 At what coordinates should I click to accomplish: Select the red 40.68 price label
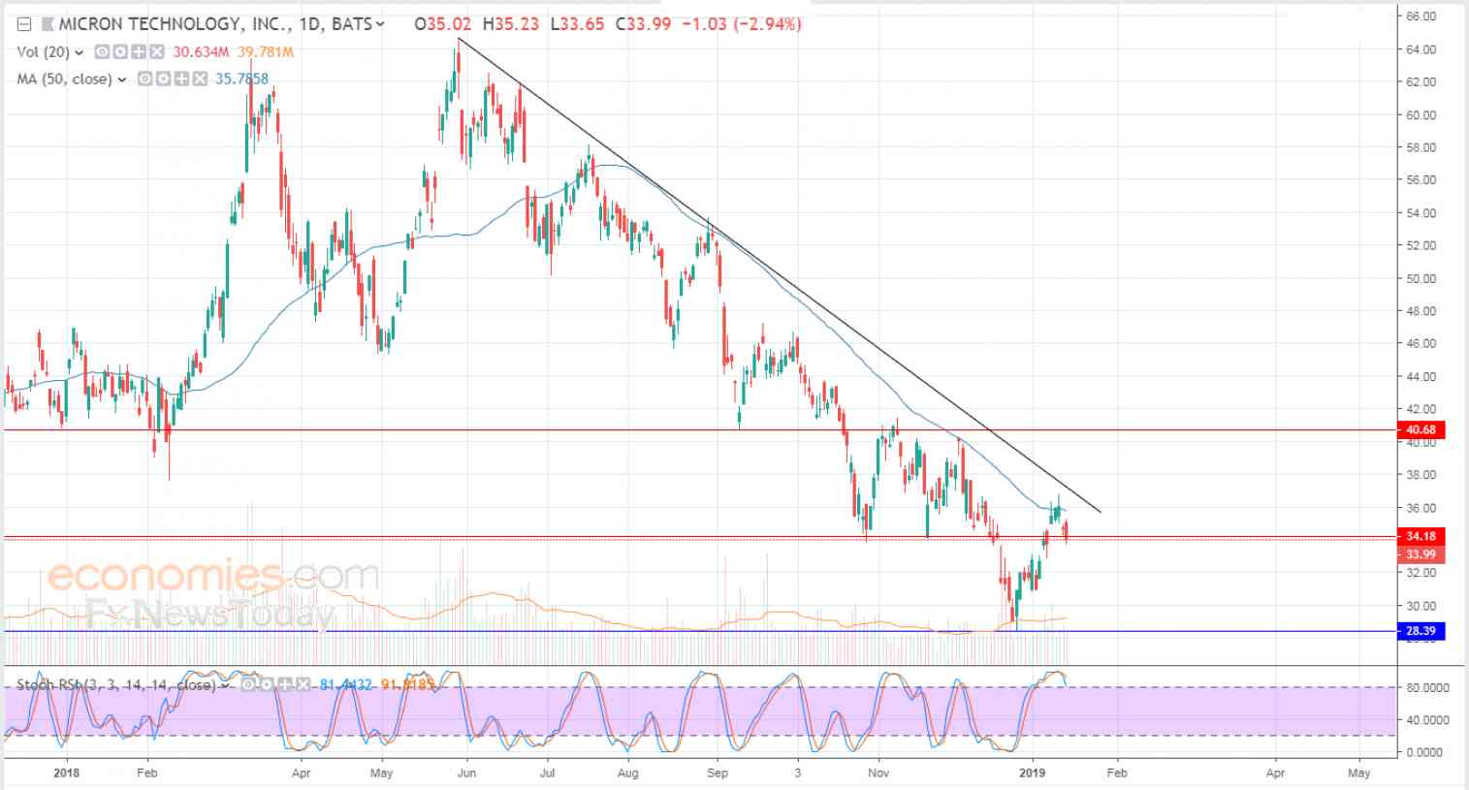pyautogui.click(x=1421, y=429)
